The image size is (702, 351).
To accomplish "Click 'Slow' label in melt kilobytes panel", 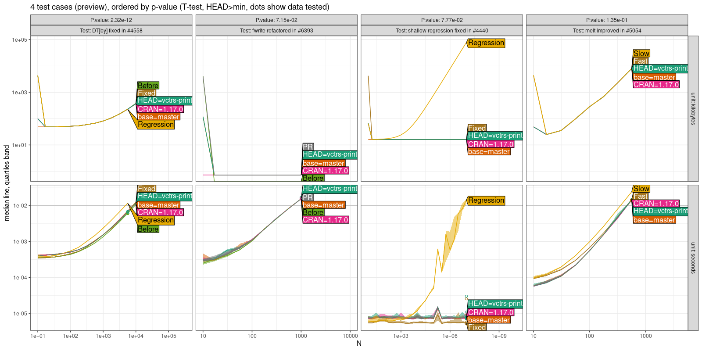I will 641,54.
